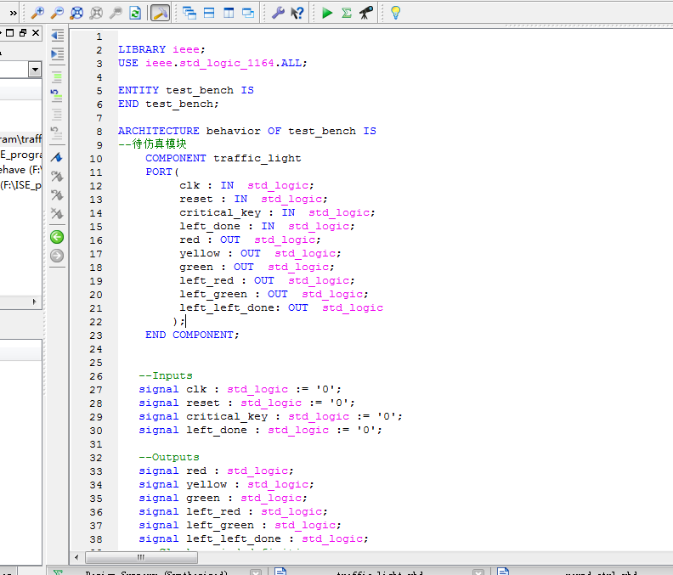Expand the toolbar overflow chevron
The width and height of the screenshot is (673, 575).
coord(13,13)
